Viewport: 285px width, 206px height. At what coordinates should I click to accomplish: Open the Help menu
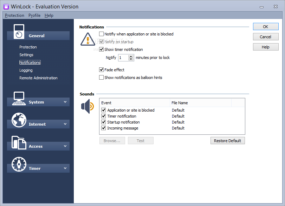click(x=49, y=15)
